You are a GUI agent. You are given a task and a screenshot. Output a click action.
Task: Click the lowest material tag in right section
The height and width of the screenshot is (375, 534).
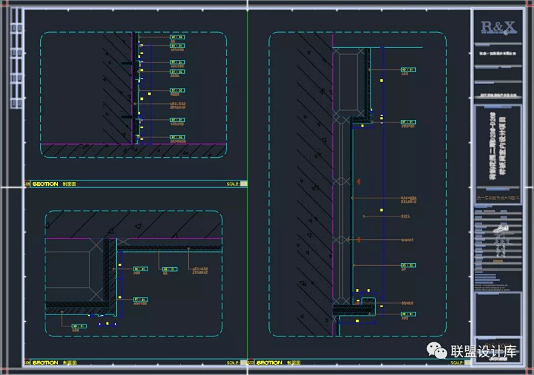click(408, 313)
